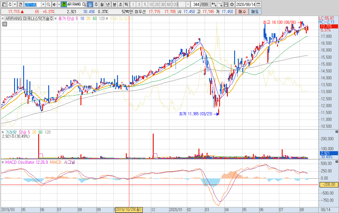
Task: Open stock search with magnifier icon
Action: pyautogui.click(x=49, y=4)
